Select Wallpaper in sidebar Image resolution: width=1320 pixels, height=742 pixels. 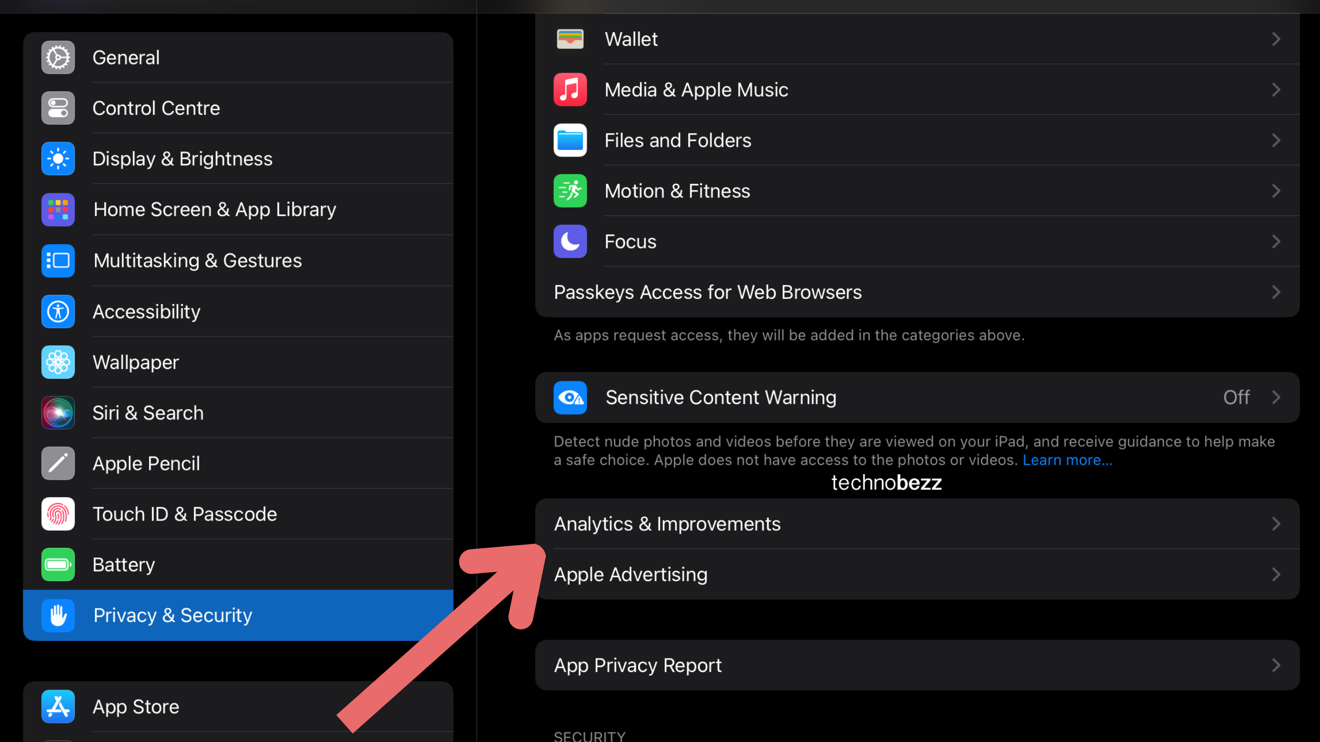pos(238,362)
